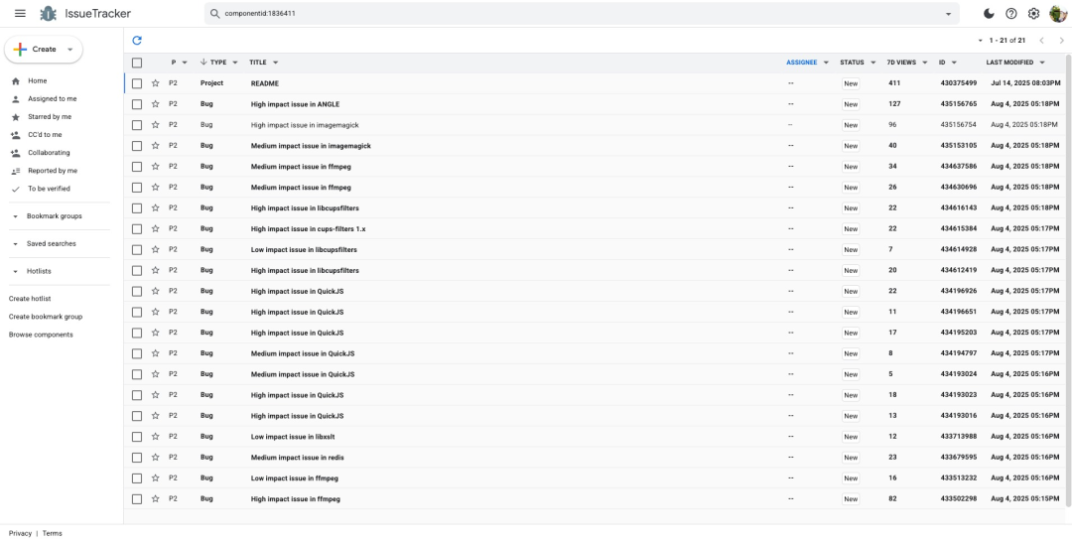
Task: Expand the Bookmark groups section
Action: (x=15, y=216)
